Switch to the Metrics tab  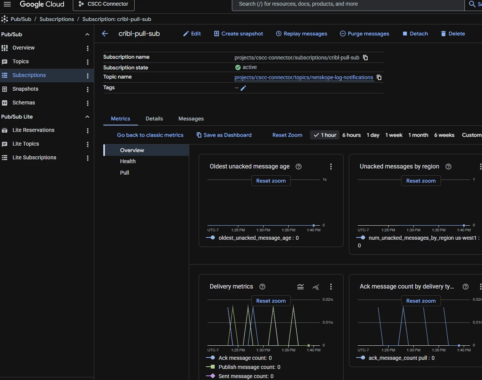coord(120,119)
